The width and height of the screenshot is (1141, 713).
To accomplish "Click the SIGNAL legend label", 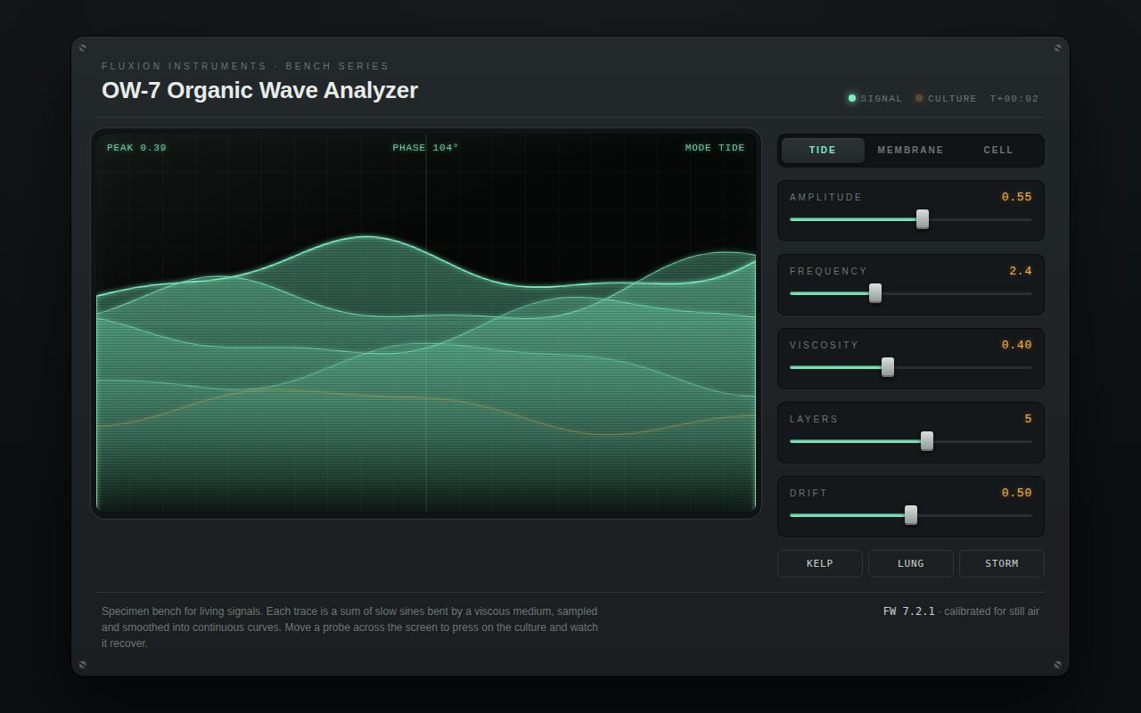I will point(882,99).
